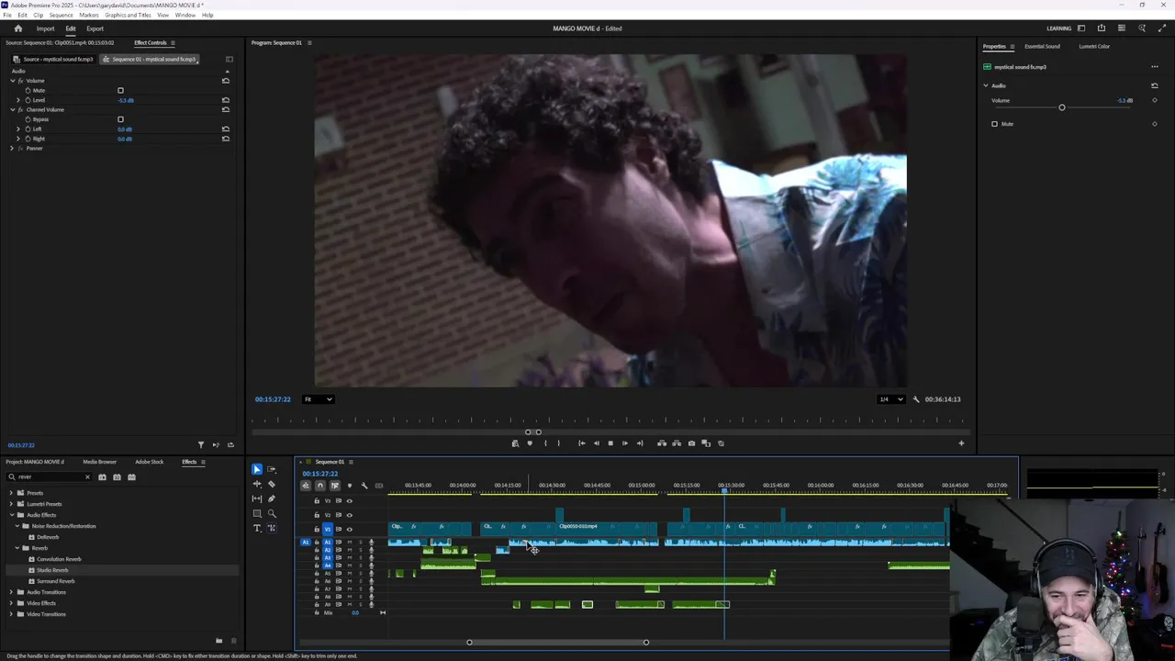This screenshot has width=1175, height=661.
Task: Switch to Essential Sound tab
Action: 1042,47
